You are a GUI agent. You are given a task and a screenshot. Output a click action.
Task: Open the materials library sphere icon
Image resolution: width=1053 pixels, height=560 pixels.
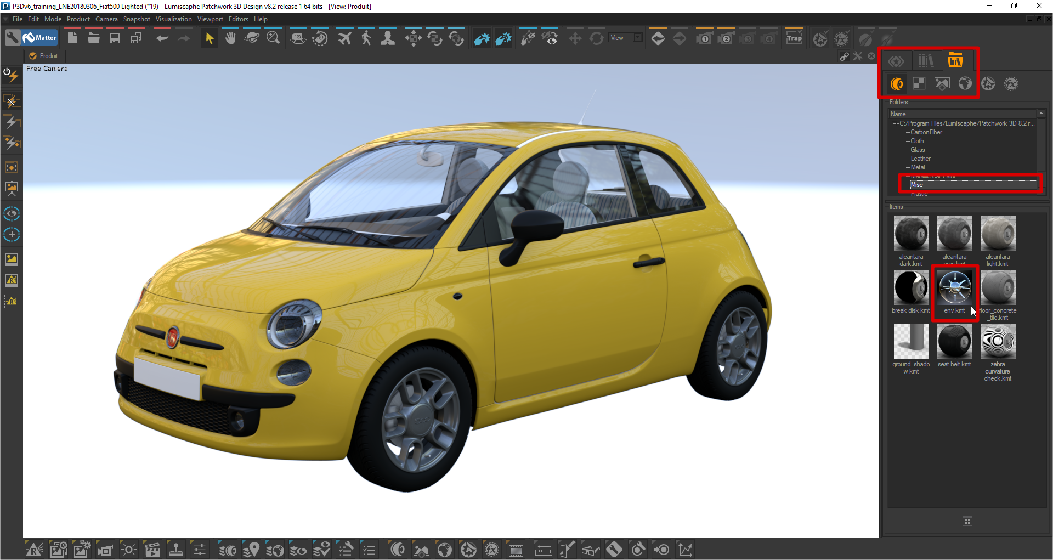(897, 84)
